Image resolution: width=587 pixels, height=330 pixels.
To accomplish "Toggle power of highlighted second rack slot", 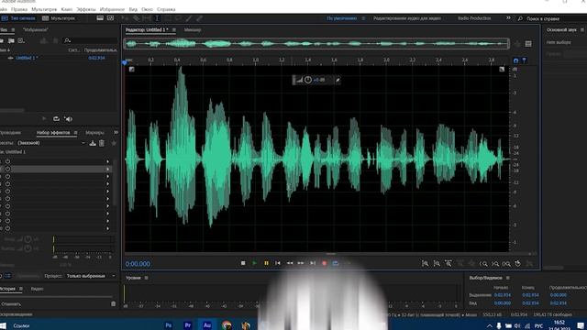I will click(x=7, y=169).
